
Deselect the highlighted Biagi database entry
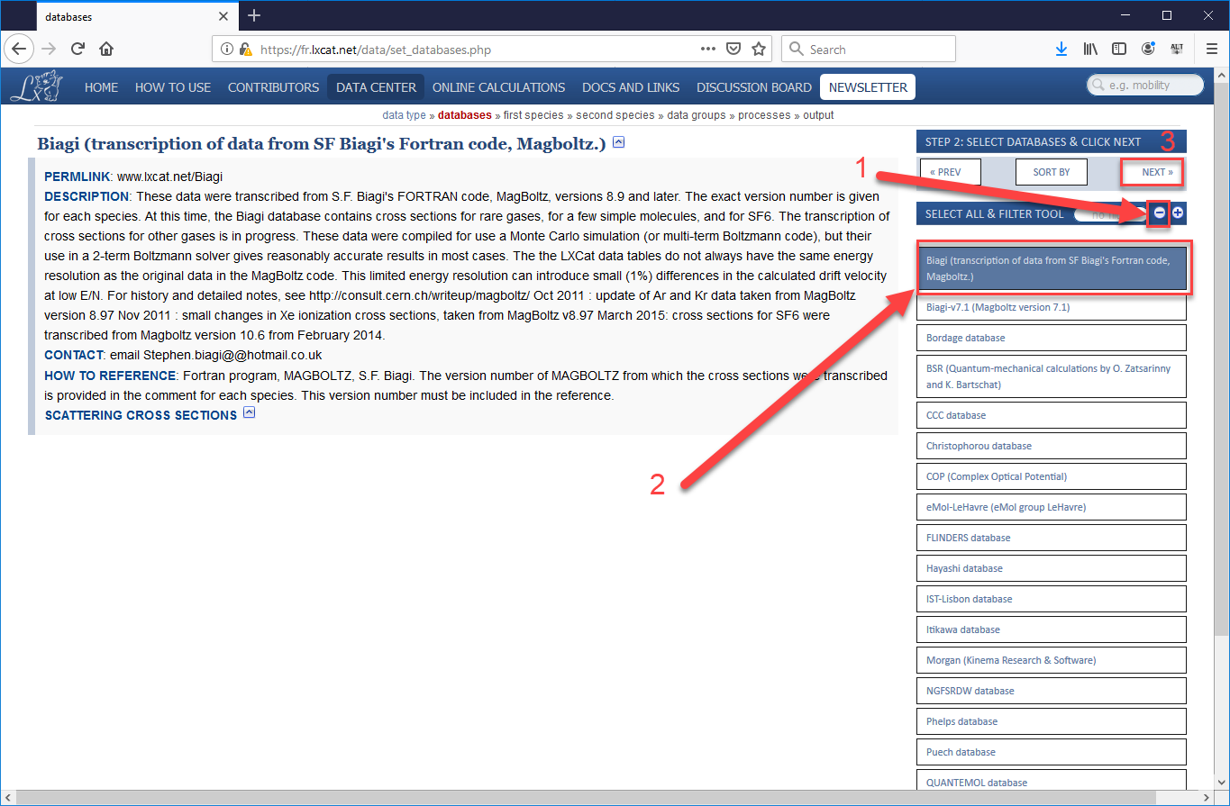coord(1051,267)
